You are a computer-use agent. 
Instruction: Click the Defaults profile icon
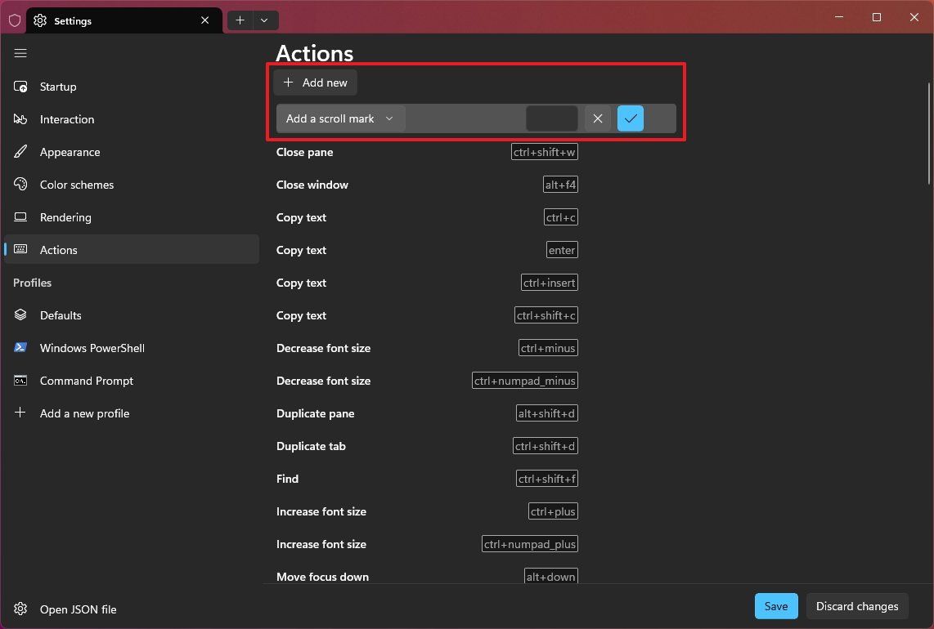20,314
